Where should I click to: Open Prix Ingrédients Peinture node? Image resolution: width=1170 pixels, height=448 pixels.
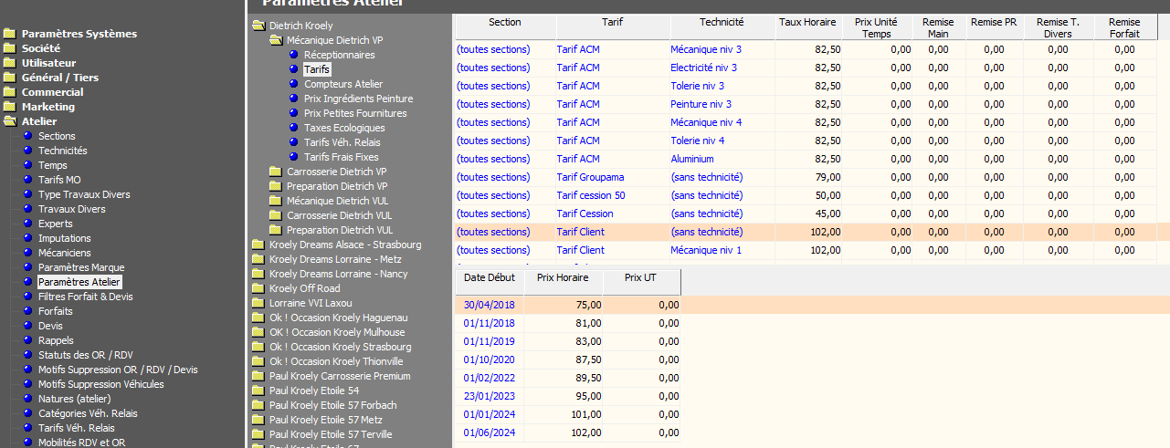[x=358, y=99]
